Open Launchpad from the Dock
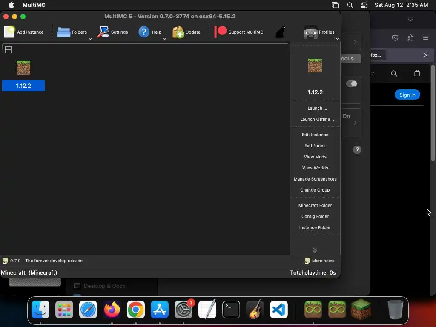 click(x=64, y=310)
